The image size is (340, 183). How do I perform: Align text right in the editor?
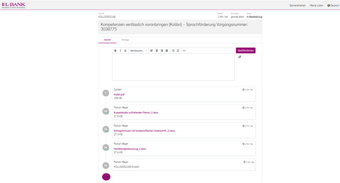click(162, 51)
